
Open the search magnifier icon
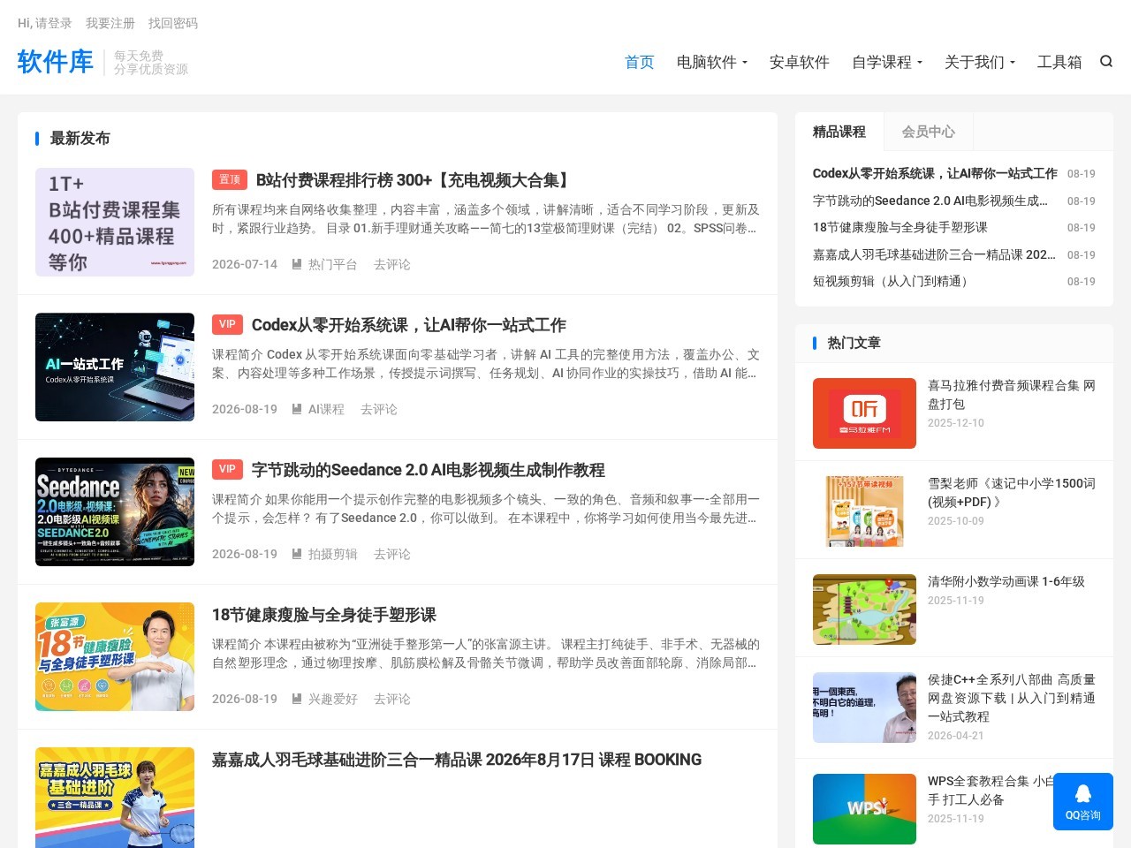[1106, 61]
